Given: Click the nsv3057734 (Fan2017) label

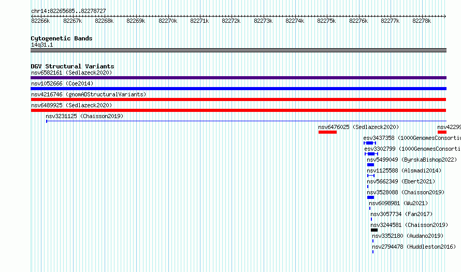Looking at the screenshot, I should coord(401,214).
